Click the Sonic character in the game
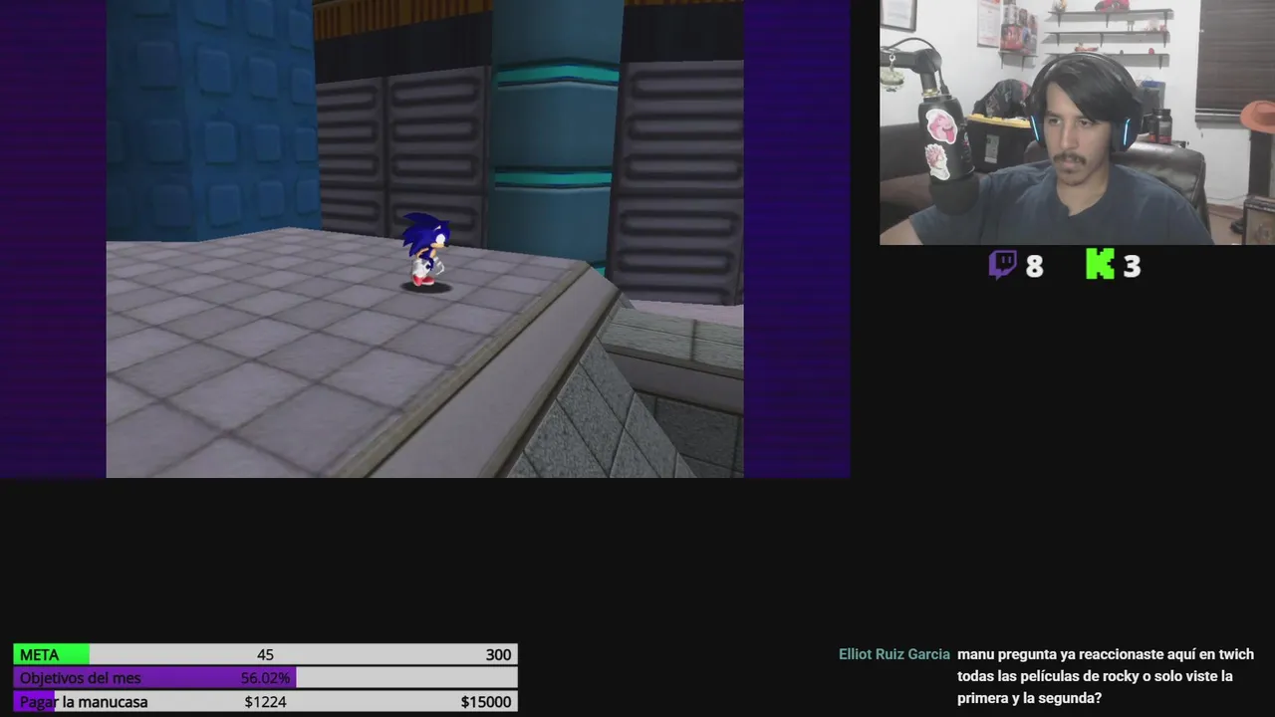The width and height of the screenshot is (1275, 717). (425, 250)
